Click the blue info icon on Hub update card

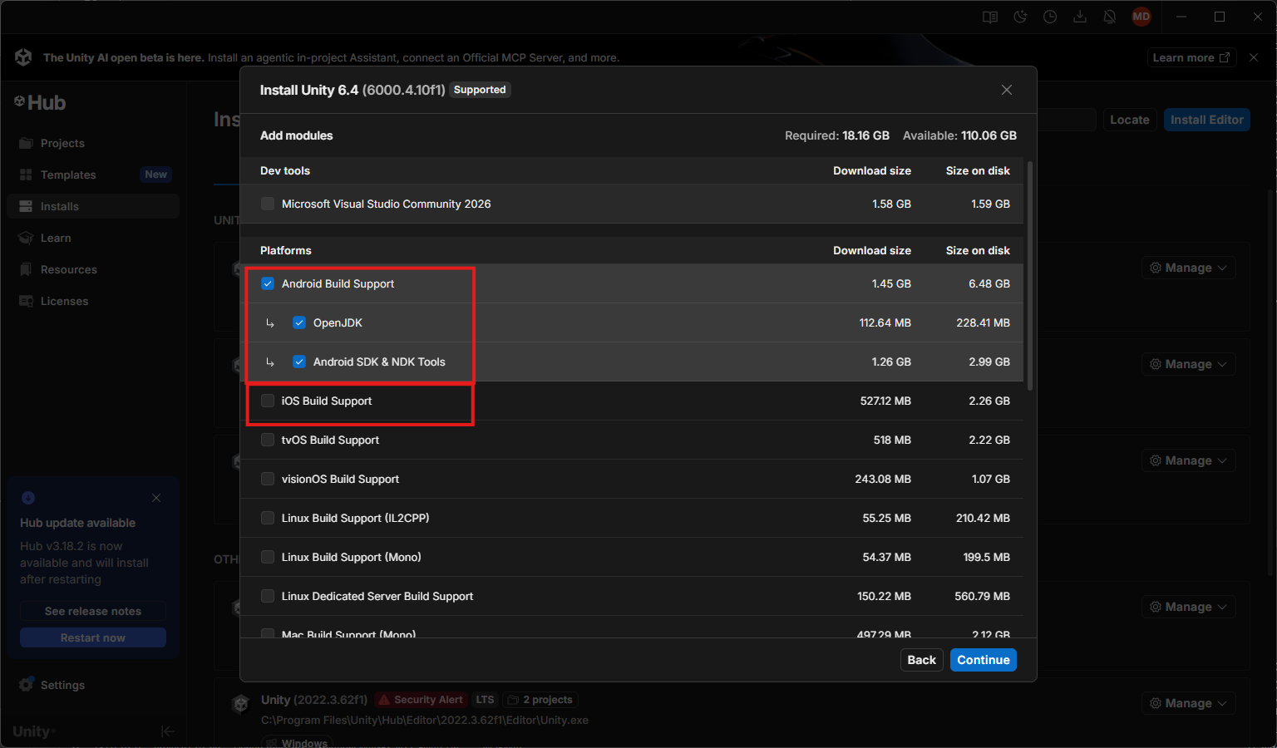[x=28, y=498]
